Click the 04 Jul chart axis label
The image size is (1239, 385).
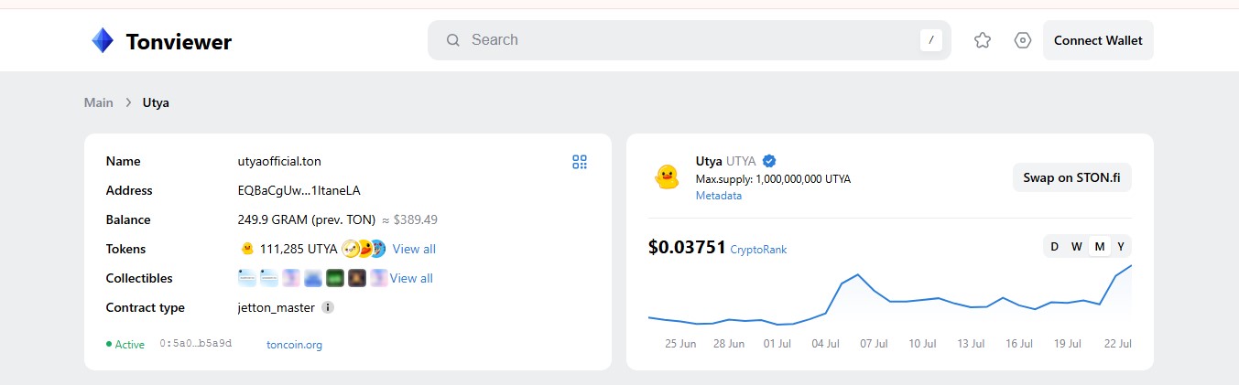tap(826, 344)
